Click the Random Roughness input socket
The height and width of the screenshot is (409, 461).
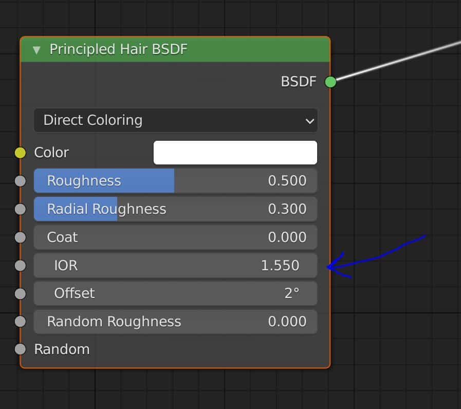click(x=19, y=321)
